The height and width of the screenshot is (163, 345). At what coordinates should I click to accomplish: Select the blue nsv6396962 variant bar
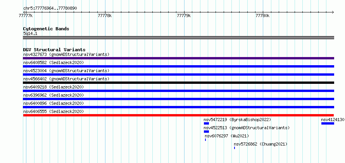point(178,99)
